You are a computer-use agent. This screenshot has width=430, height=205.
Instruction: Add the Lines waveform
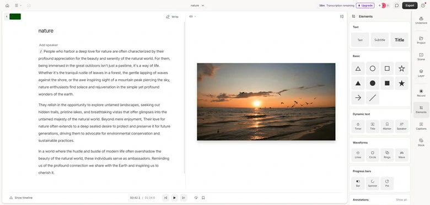[358, 154]
